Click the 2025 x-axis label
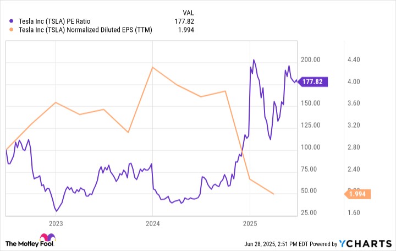The height and width of the screenshot is (251, 396). [250, 223]
